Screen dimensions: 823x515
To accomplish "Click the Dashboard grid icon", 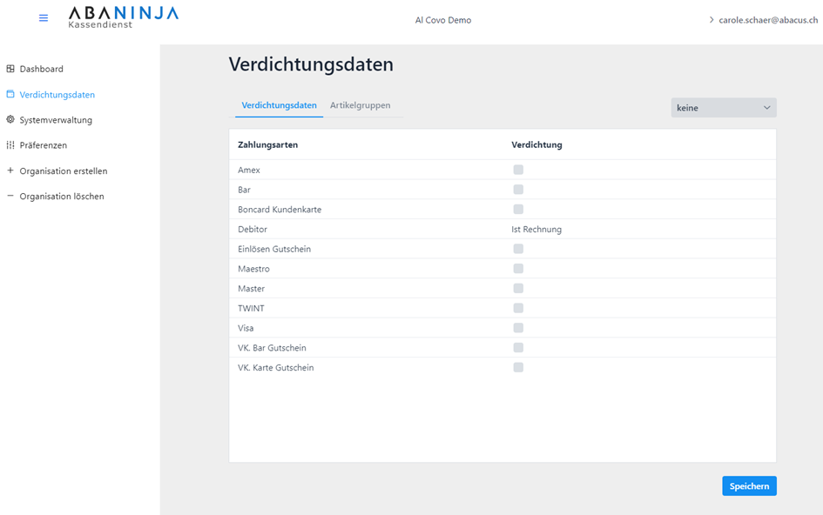I will coord(10,69).
